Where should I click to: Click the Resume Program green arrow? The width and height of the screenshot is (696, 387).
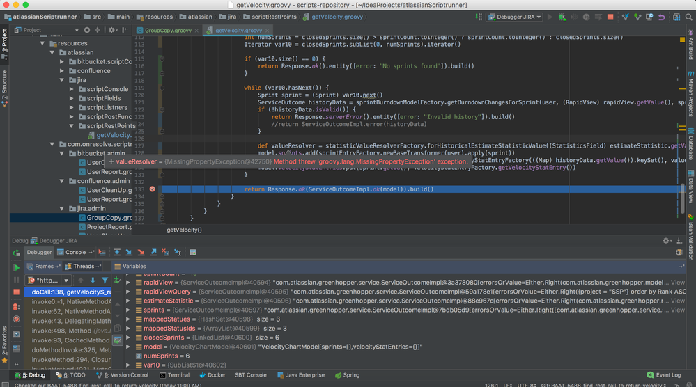(x=16, y=267)
